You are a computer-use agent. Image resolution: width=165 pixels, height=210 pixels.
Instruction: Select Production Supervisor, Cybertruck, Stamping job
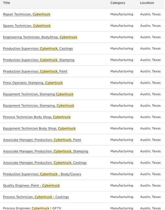coord(39,60)
